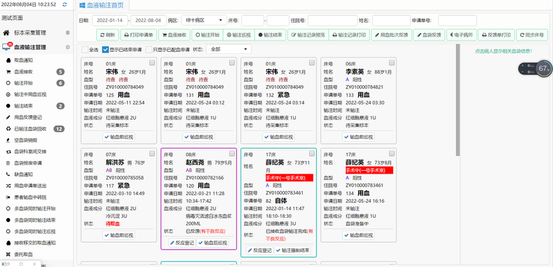This screenshot has height=267, width=553.
Task: Click the 姓名 input field
Action: 391,21
